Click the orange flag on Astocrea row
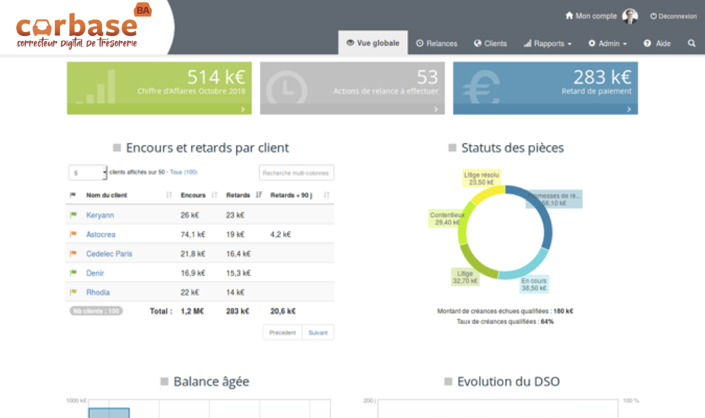705x418 pixels. [73, 235]
